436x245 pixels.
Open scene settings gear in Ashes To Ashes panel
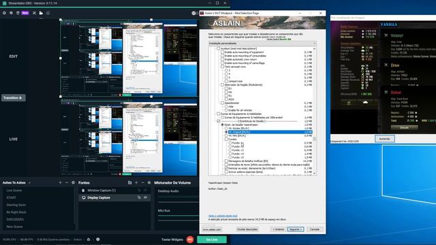pyautogui.click(x=73, y=182)
